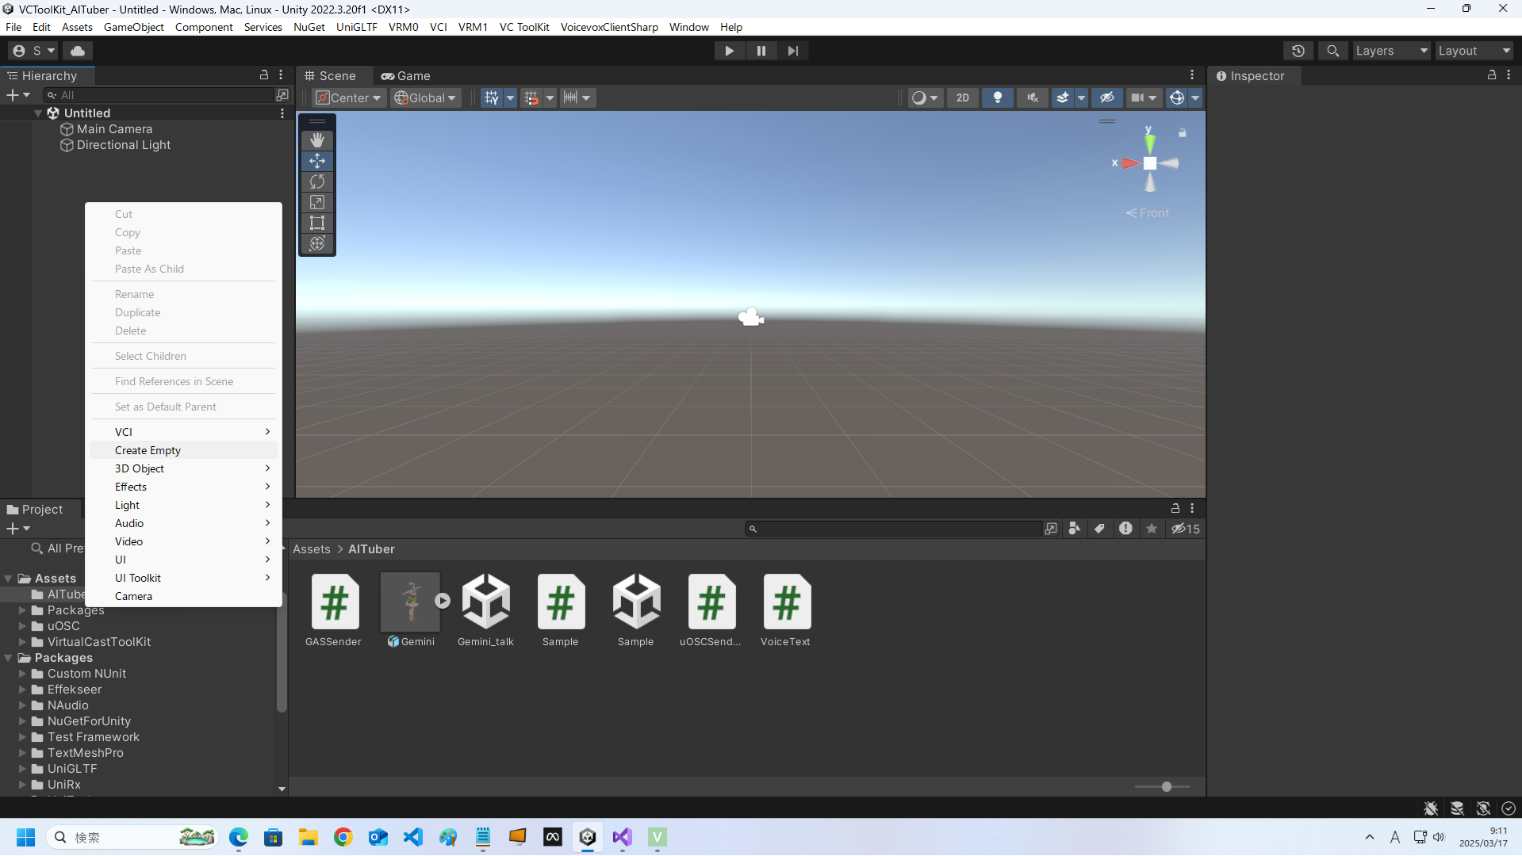Open the GameObject menu
1522x856 pixels.
pos(134,27)
